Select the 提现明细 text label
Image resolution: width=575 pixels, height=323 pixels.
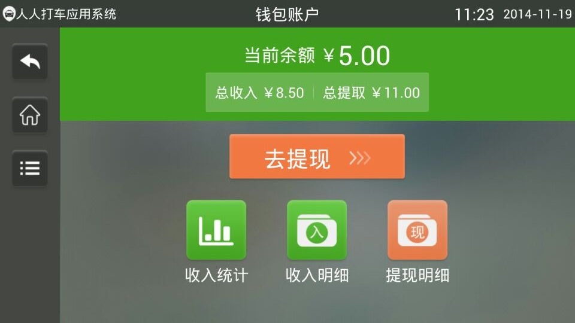pos(417,275)
